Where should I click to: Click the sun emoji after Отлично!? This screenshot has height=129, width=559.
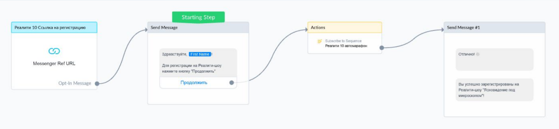click(478, 54)
